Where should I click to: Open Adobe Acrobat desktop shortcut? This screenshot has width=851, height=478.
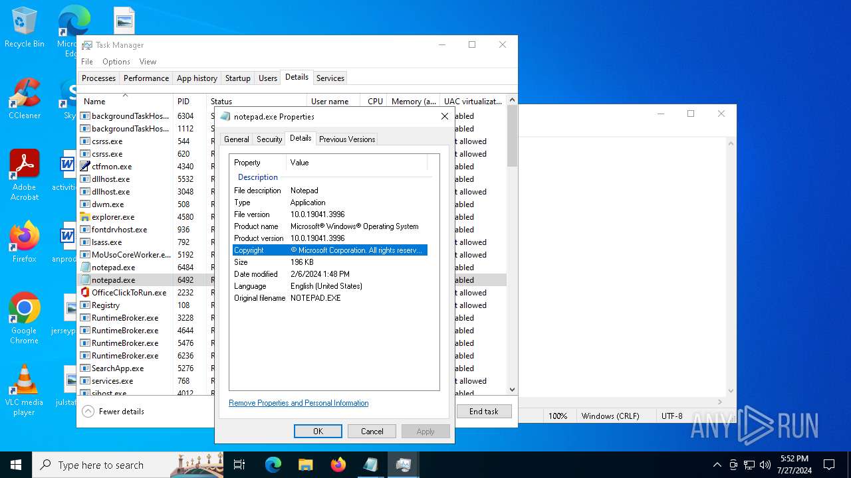tap(25, 175)
